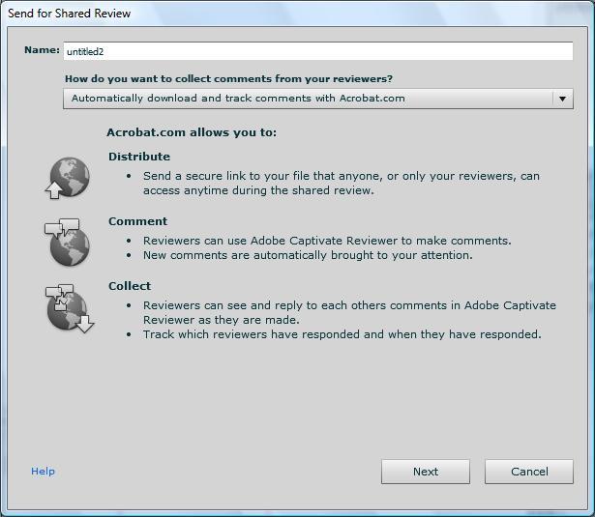The width and height of the screenshot is (595, 517).
Task: Click the Send for Shared Review title bar
Action: (x=298, y=14)
